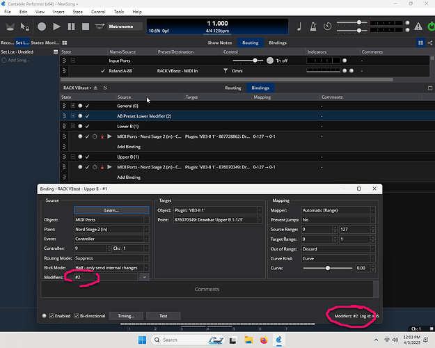
Task: Toggle enabled checkmark for Lower B (1) group
Action: 87,126
